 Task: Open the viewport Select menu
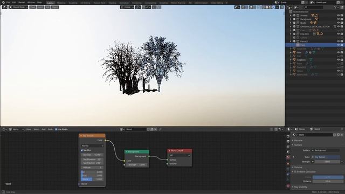[x=40, y=7]
